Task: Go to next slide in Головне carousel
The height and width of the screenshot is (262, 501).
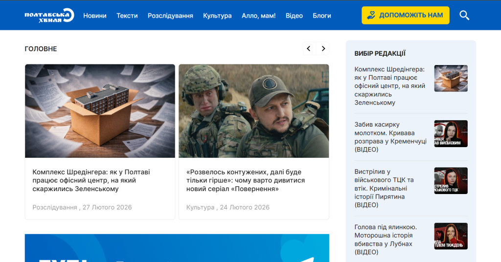Action: 323,48
